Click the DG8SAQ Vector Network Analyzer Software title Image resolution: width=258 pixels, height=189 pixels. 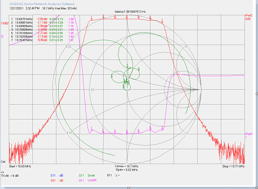pos(42,4)
